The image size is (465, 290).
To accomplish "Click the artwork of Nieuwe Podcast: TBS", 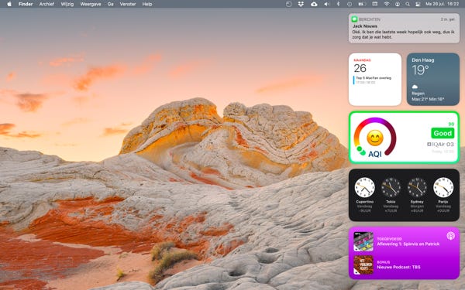I will coord(363,264).
